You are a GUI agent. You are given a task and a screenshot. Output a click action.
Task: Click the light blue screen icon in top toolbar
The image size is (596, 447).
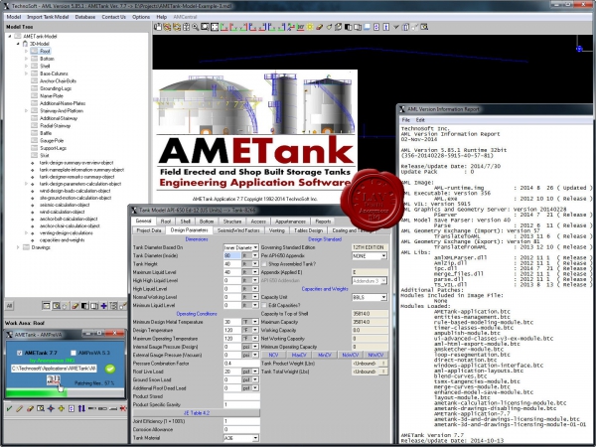point(367,27)
